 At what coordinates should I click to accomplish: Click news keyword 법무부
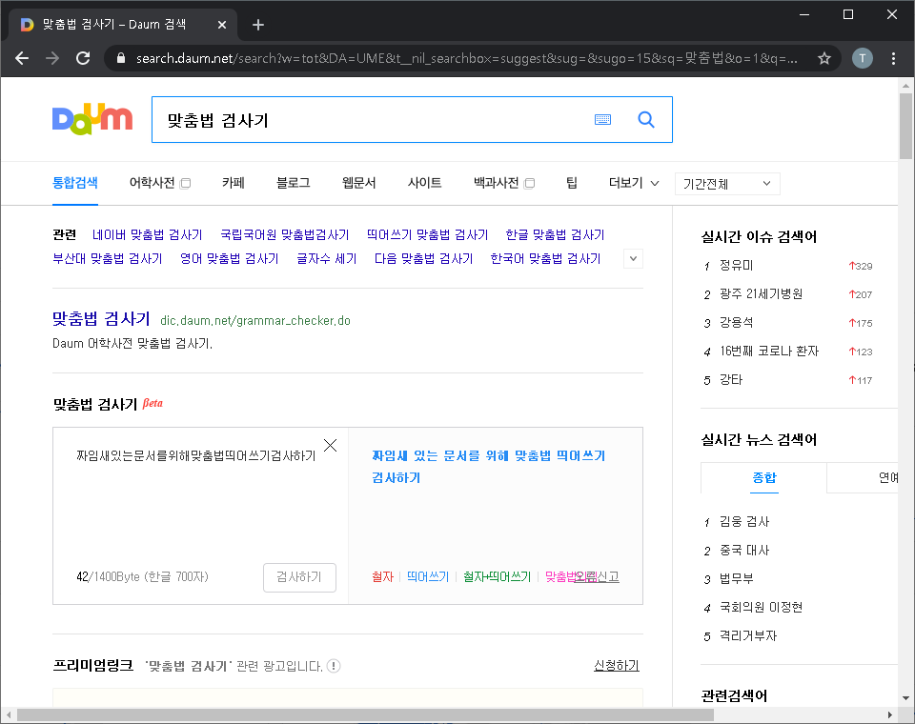[x=736, y=579]
